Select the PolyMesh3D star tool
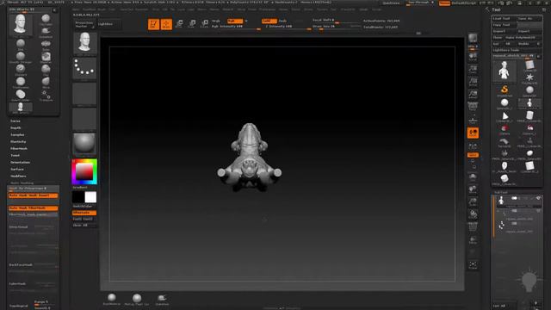Viewport: 551px width, 310px height. [x=529, y=77]
